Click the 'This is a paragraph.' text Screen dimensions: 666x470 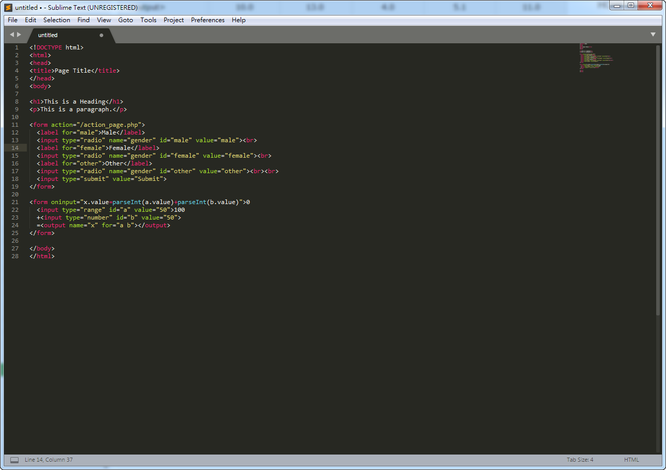(75, 109)
